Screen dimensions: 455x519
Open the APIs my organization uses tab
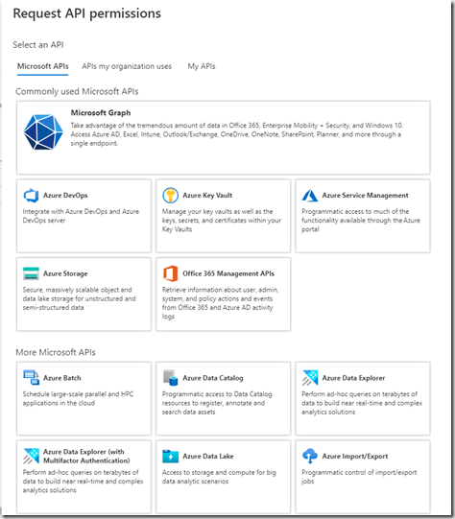coord(127,66)
